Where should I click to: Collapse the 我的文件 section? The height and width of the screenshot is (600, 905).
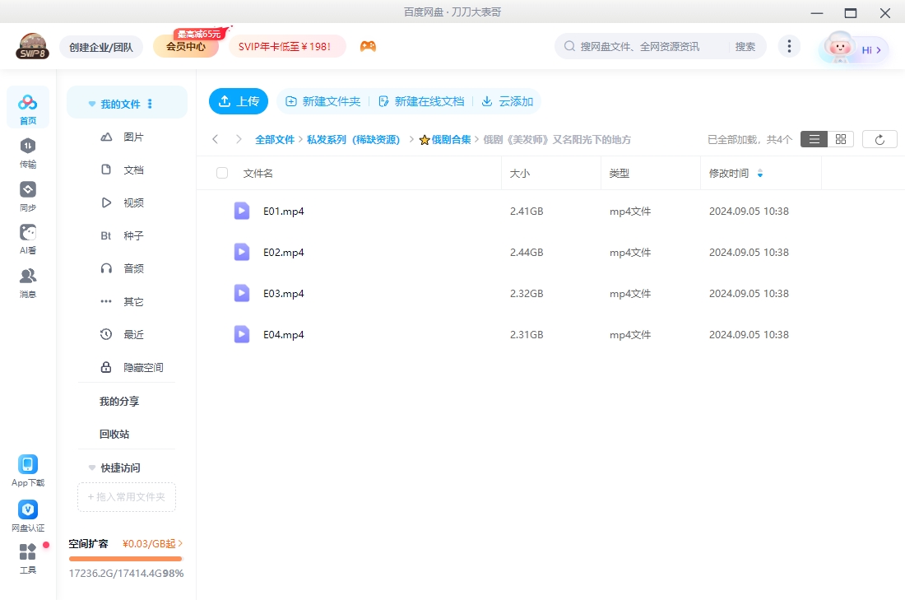click(x=91, y=101)
